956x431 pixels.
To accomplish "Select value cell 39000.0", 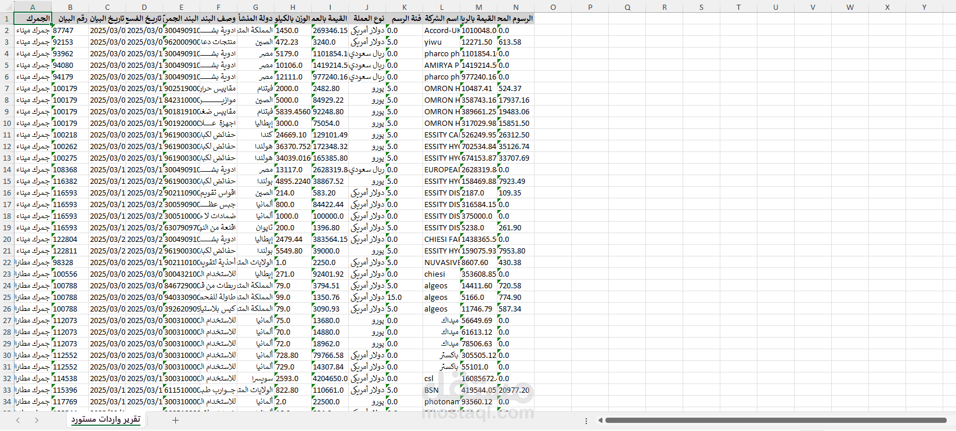I will [x=330, y=251].
